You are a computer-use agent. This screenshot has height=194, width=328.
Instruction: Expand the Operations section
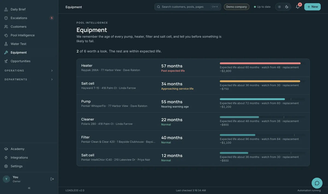[x=29, y=71]
